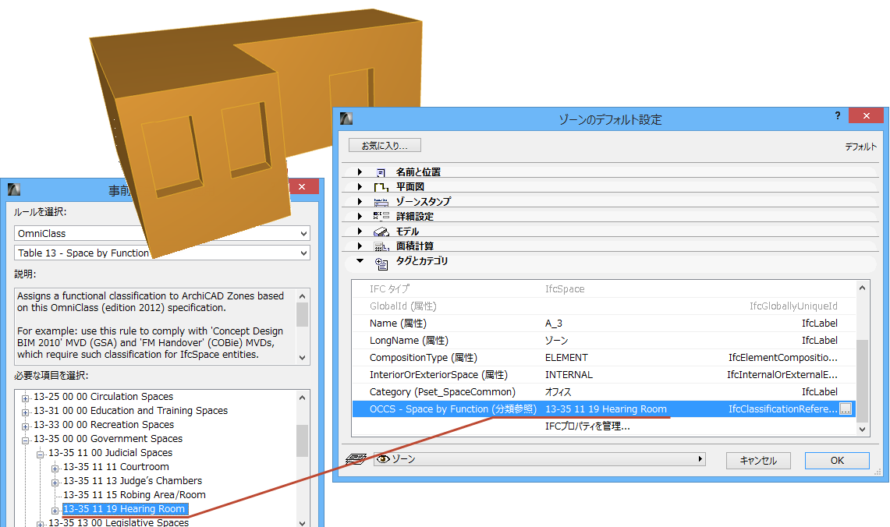Open the Table 13 - Space by Function dropdown

303,253
